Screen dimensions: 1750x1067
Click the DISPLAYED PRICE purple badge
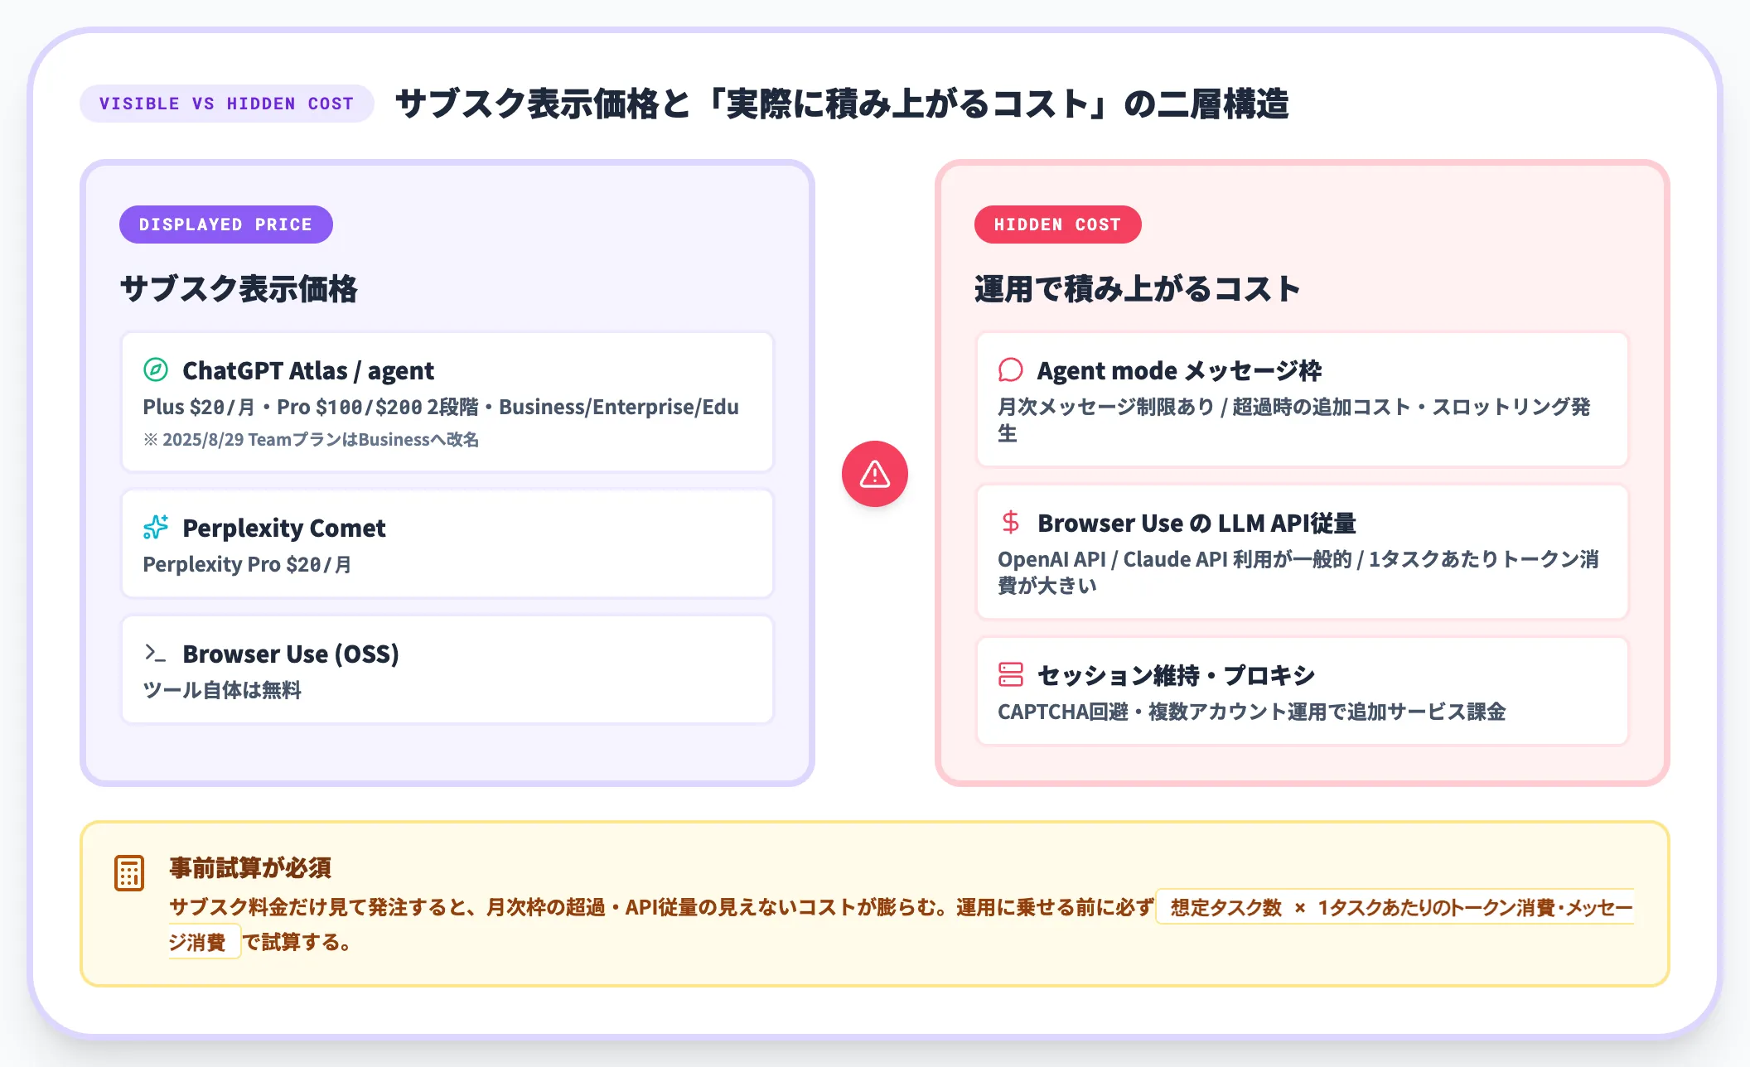click(x=226, y=225)
